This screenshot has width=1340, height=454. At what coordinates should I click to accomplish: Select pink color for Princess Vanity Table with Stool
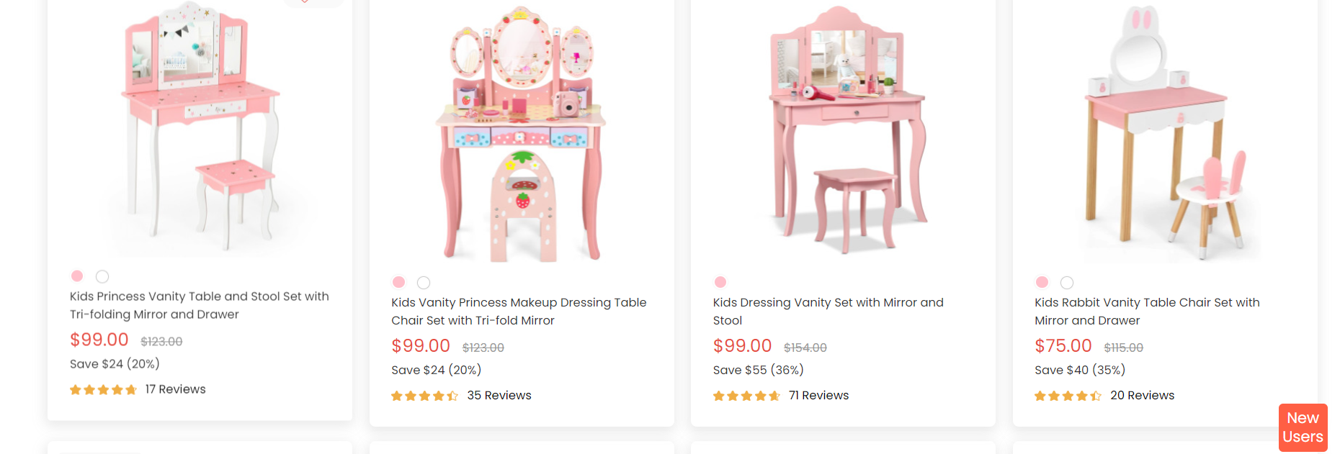point(77,276)
